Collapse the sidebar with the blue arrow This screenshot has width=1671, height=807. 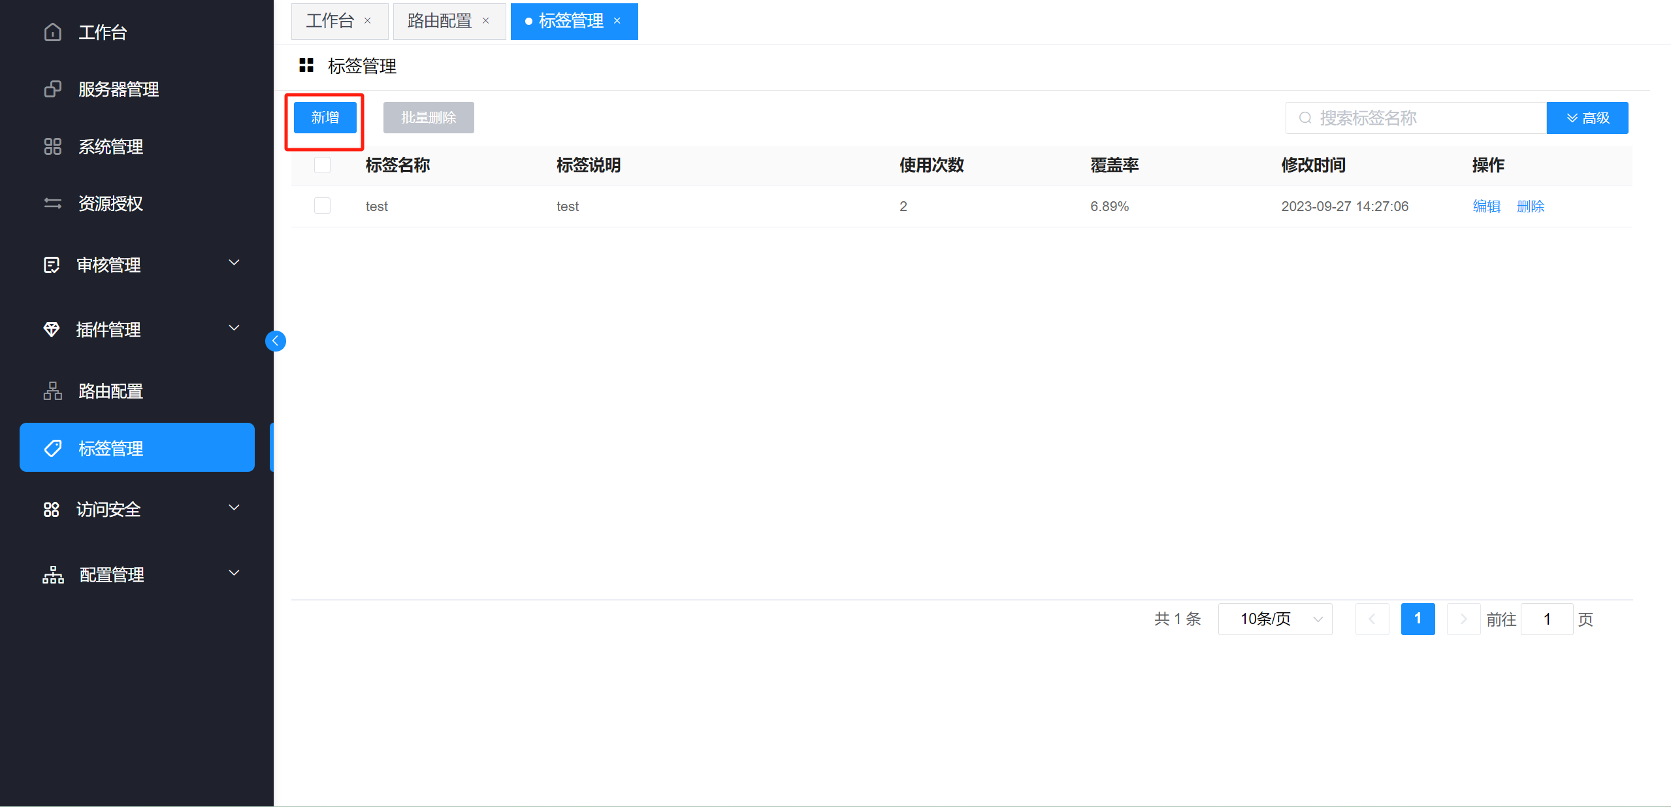(x=276, y=340)
